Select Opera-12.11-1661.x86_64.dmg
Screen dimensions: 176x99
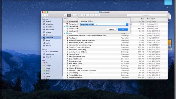(x=116, y=47)
